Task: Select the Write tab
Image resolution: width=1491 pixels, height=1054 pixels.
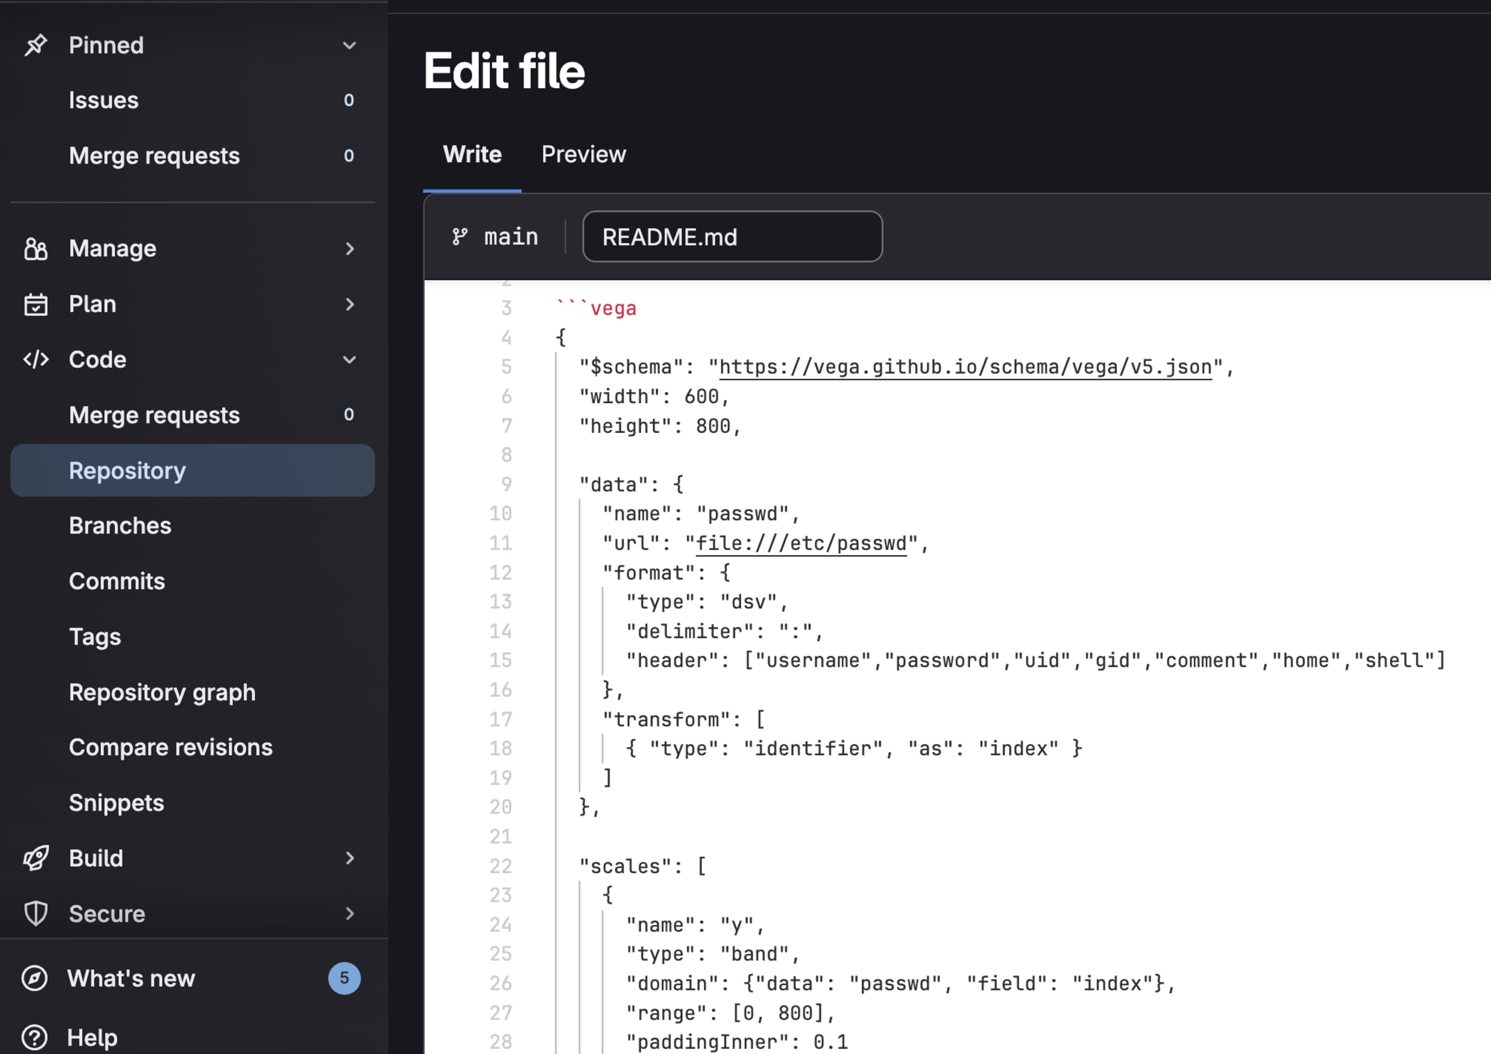Action: click(x=472, y=154)
